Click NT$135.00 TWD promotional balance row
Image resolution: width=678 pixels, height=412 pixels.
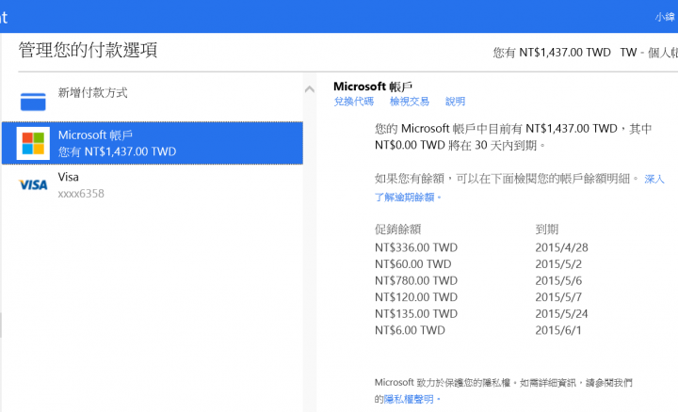coord(416,313)
